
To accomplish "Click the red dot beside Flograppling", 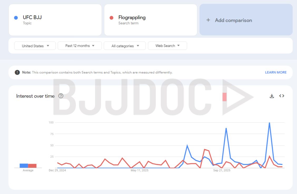I will 111,18.
